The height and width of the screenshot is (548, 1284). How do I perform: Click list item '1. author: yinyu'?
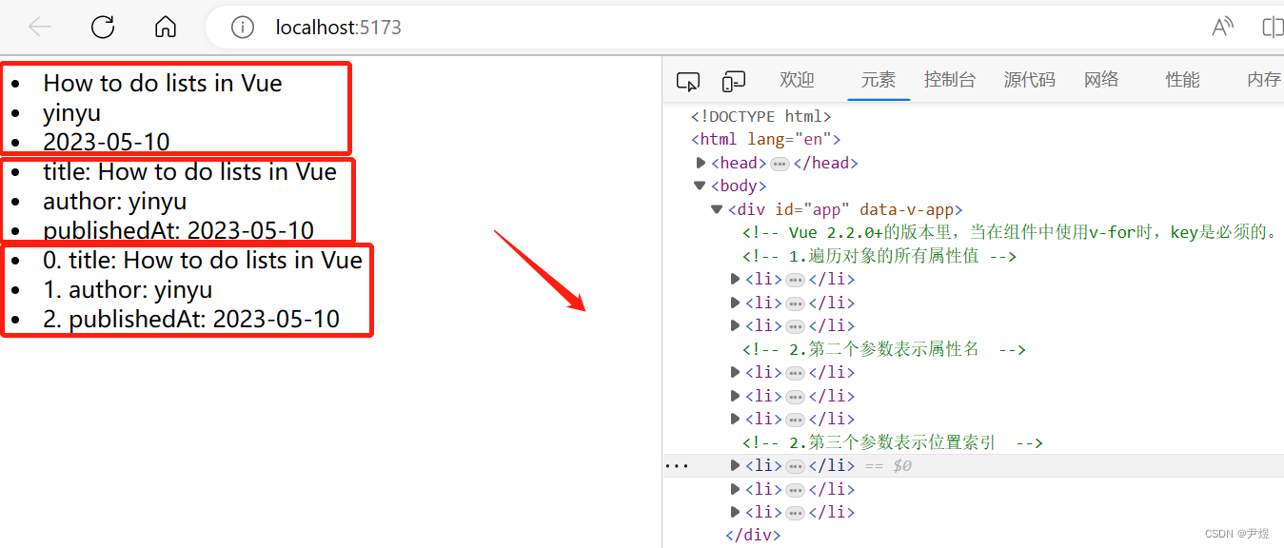click(x=128, y=290)
